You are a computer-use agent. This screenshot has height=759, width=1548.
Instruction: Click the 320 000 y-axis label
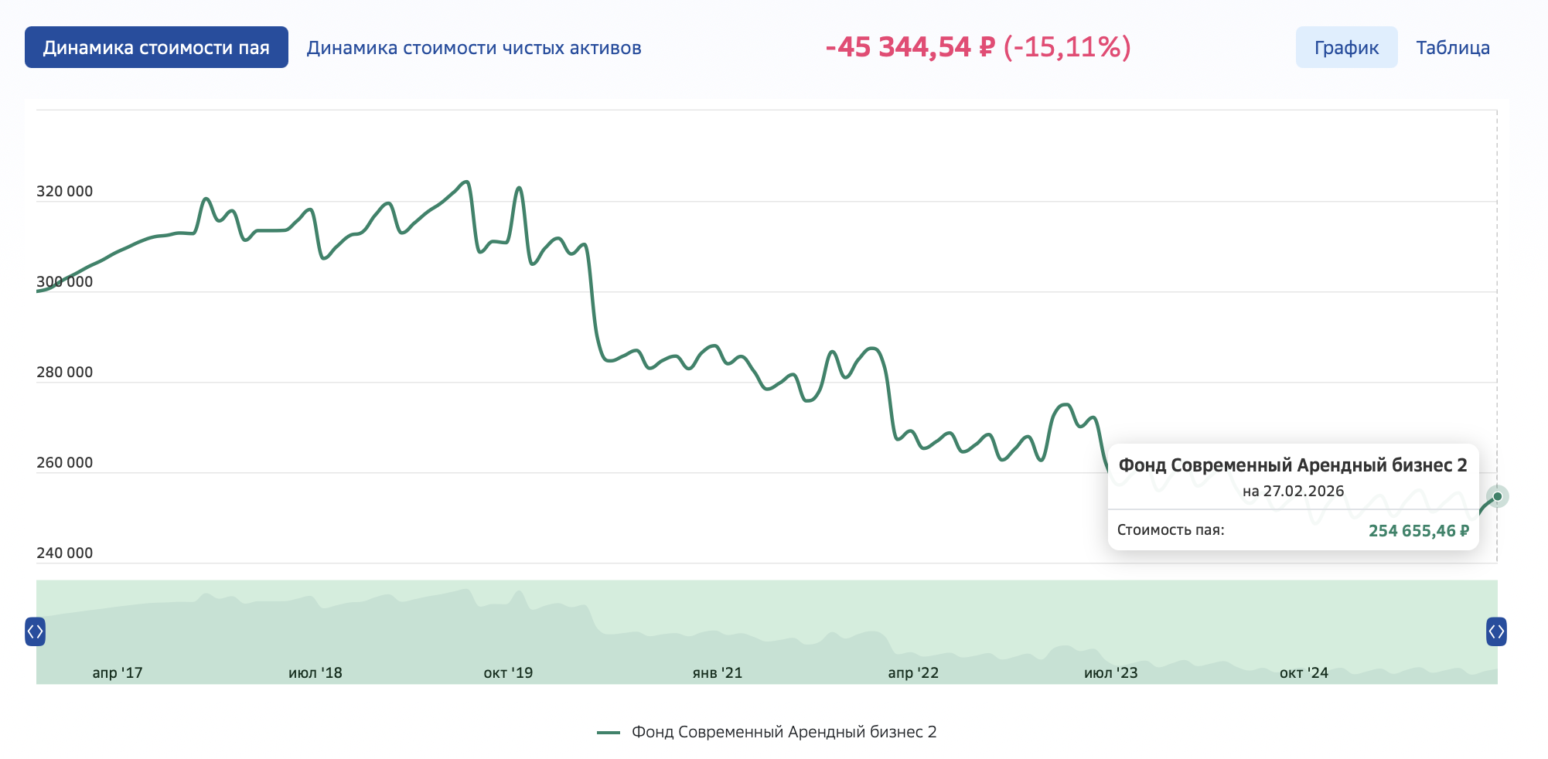(64, 192)
